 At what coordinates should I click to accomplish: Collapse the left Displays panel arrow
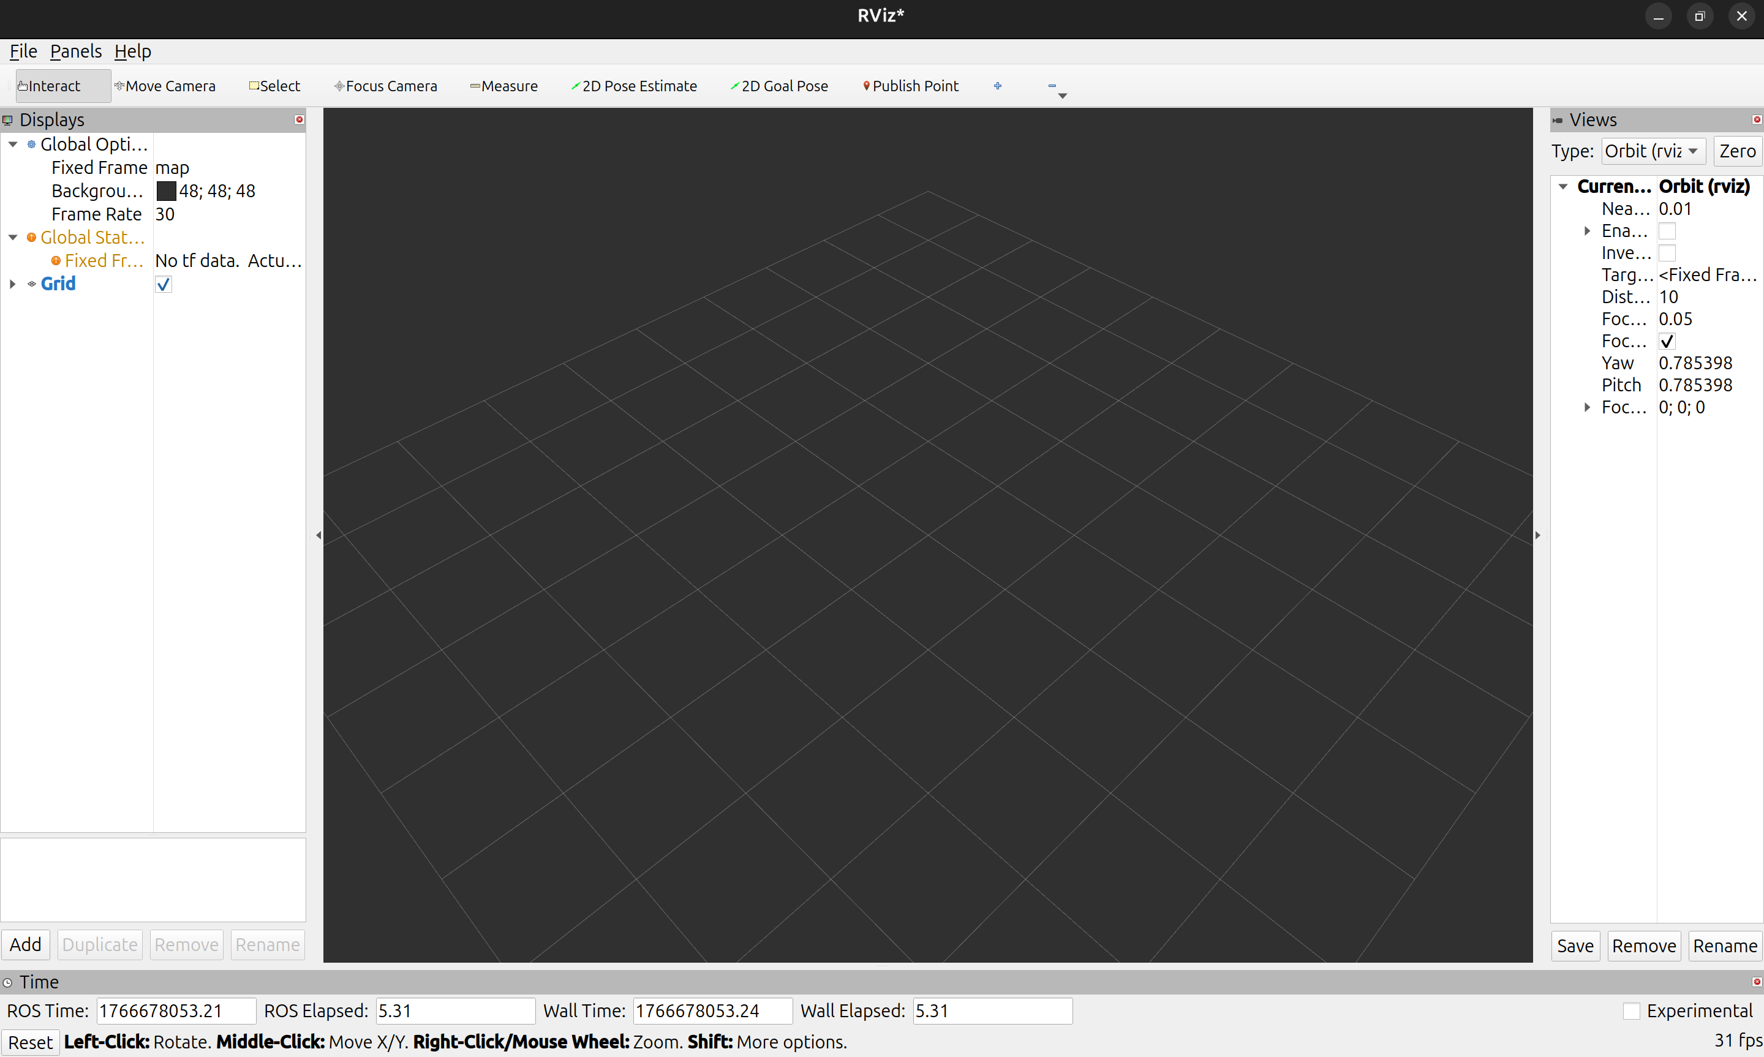click(x=318, y=535)
